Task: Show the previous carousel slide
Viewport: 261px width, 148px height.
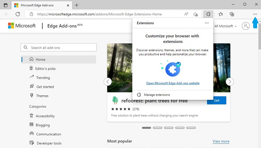Action: [108, 82]
